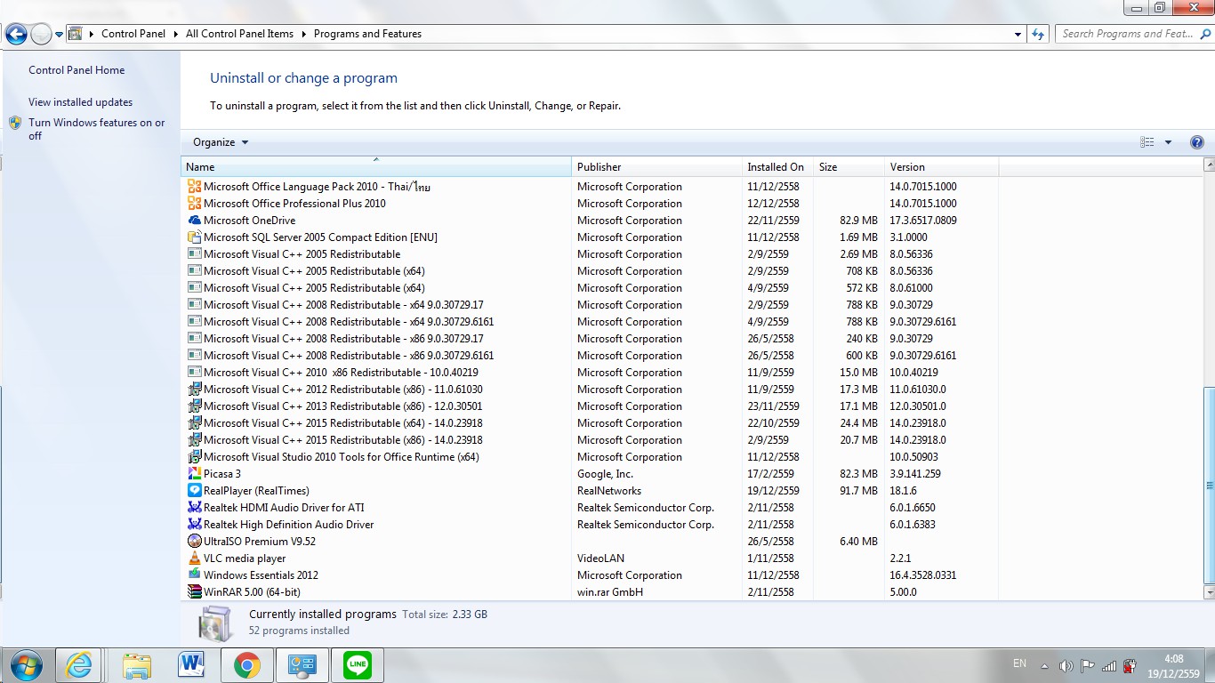Sort programs by Installed On column

pyautogui.click(x=775, y=167)
